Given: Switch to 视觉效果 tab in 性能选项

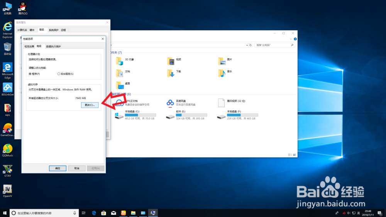Looking at the screenshot, I should 29,47.
